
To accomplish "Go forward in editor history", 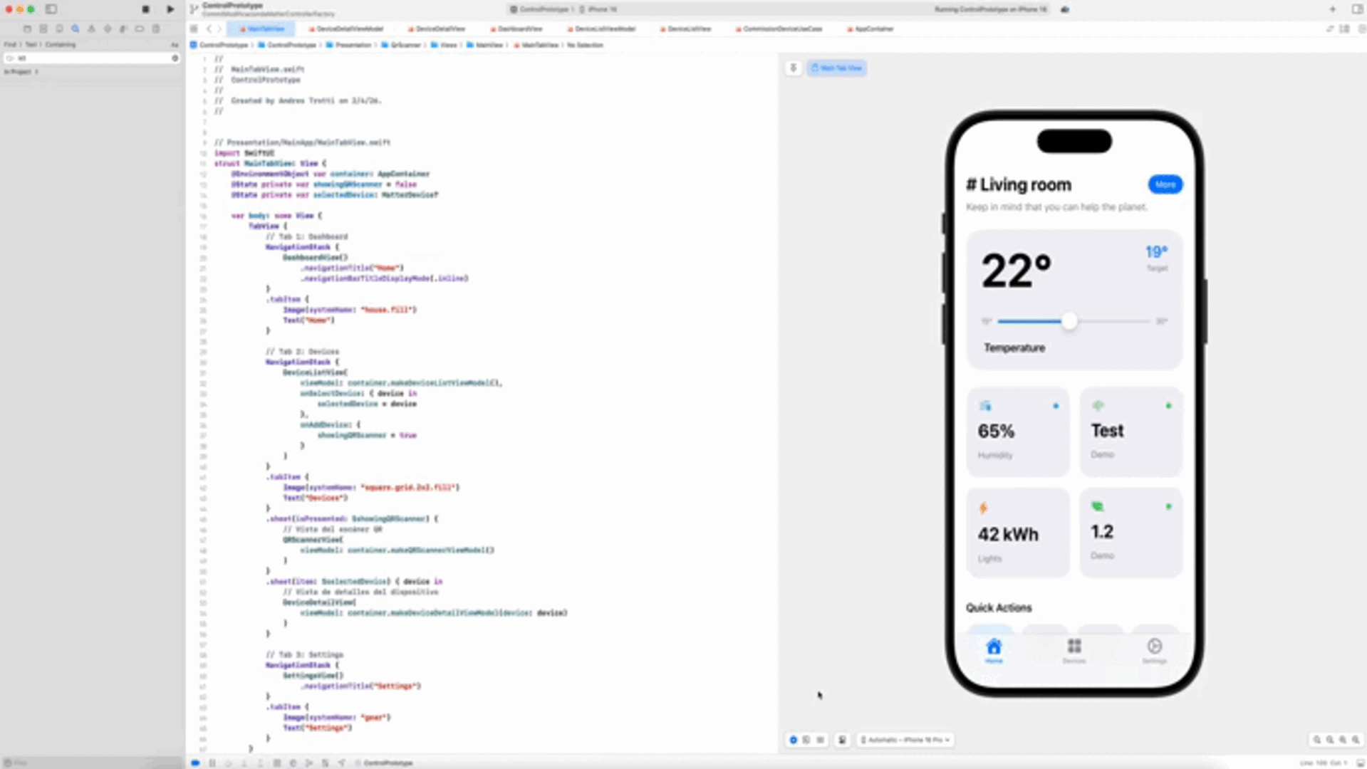I will tap(219, 29).
